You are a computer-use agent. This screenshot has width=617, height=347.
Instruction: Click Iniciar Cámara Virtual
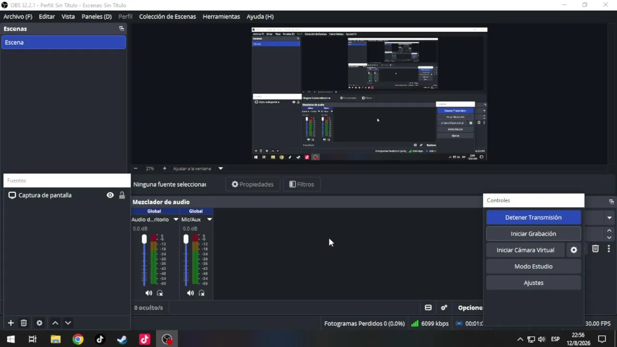(525, 250)
